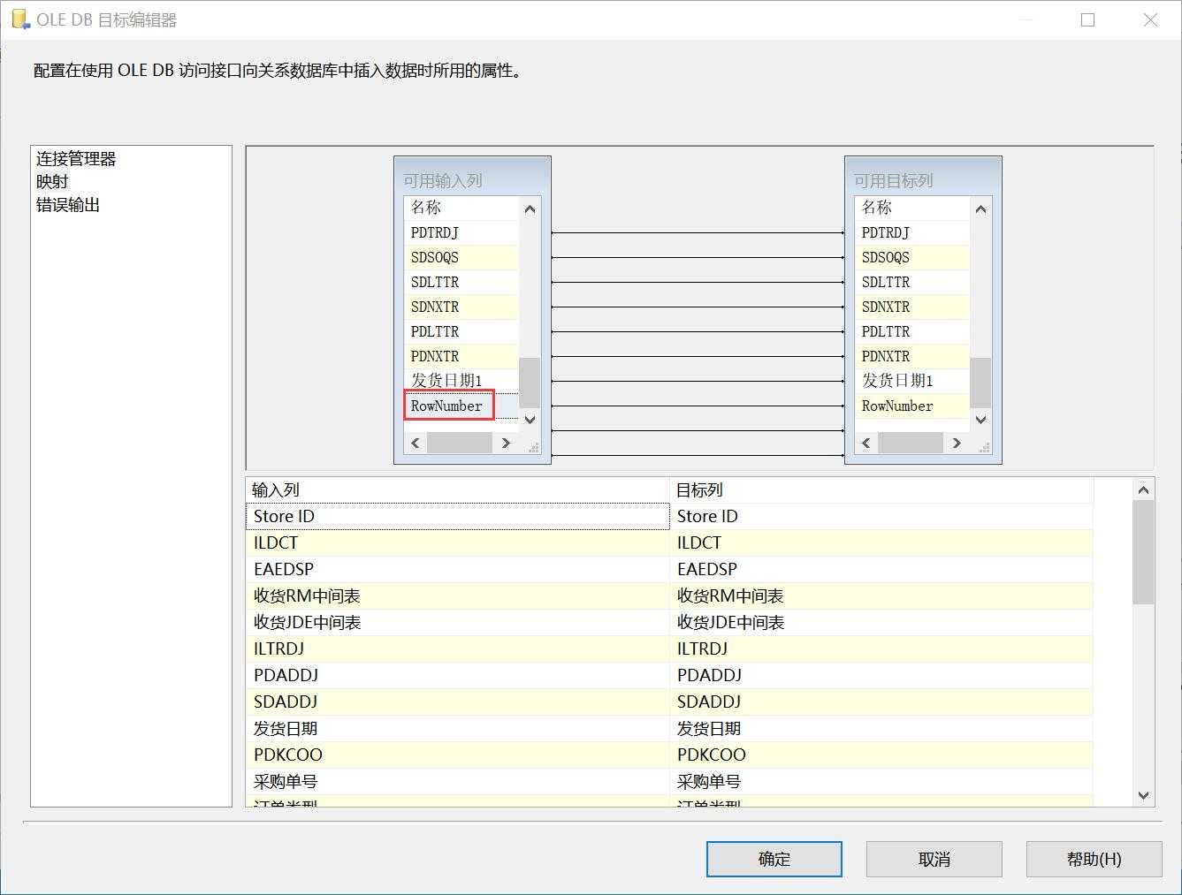The image size is (1182, 895).
Task: Click mapping grid scroll down arrow
Action: pyautogui.click(x=1143, y=795)
